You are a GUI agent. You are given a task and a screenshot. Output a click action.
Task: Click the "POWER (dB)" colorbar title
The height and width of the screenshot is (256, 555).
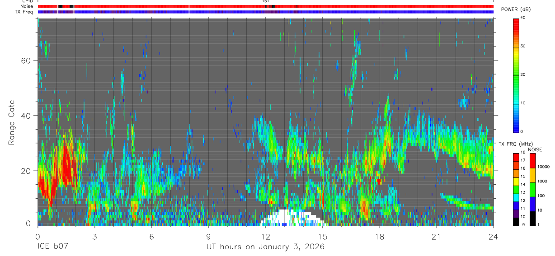tap(516, 9)
